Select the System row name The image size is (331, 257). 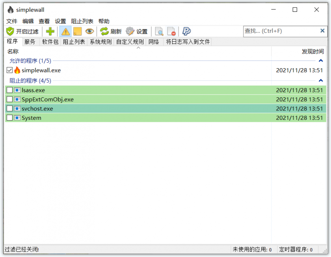coord(32,118)
